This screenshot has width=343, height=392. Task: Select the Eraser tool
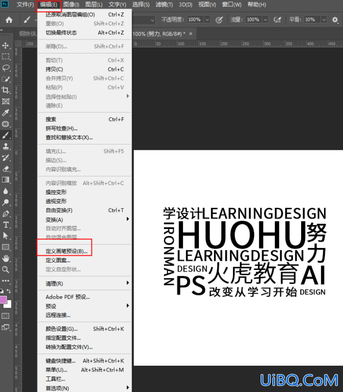coord(5,169)
